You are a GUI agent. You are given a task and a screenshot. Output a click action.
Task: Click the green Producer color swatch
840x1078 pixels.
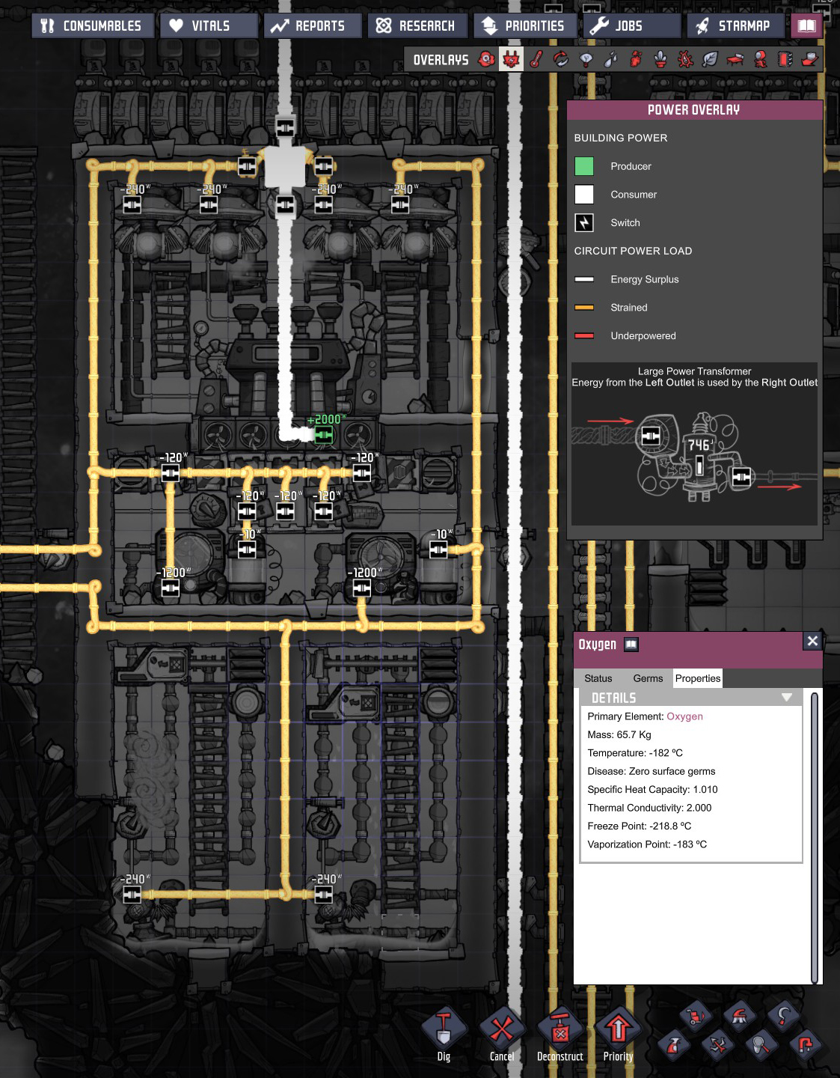584,166
